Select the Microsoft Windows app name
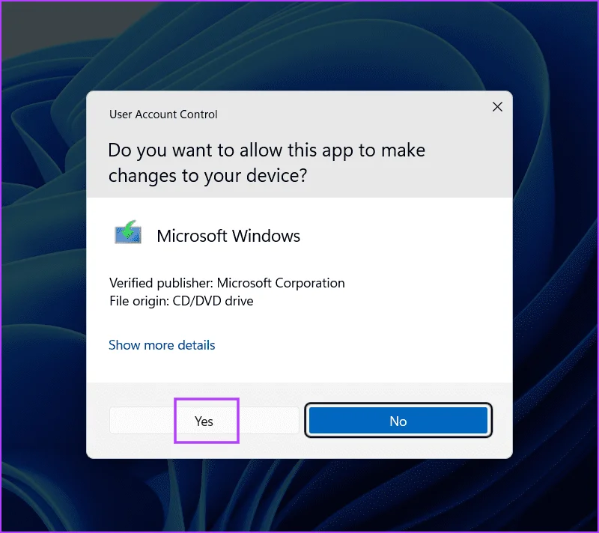The height and width of the screenshot is (533, 599). point(228,236)
